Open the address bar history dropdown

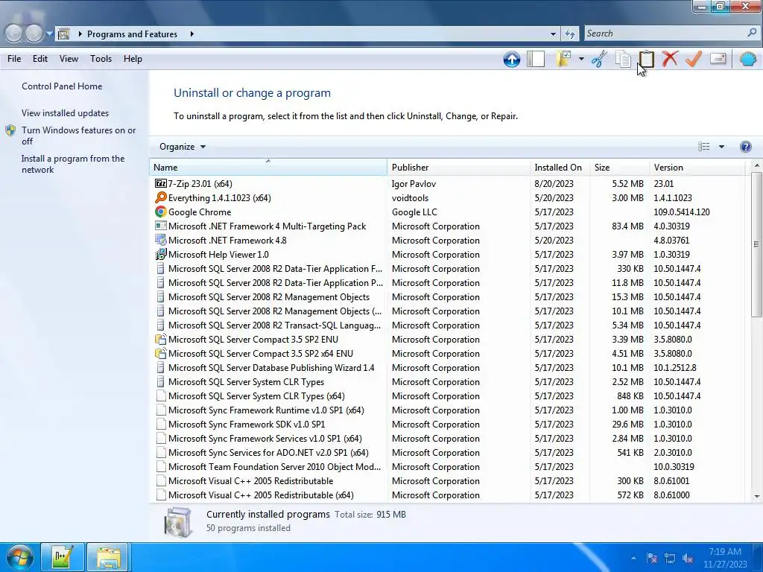[553, 34]
